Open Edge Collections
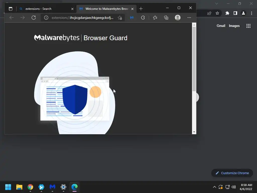This screenshot has width=257, height=193. tap(166, 18)
